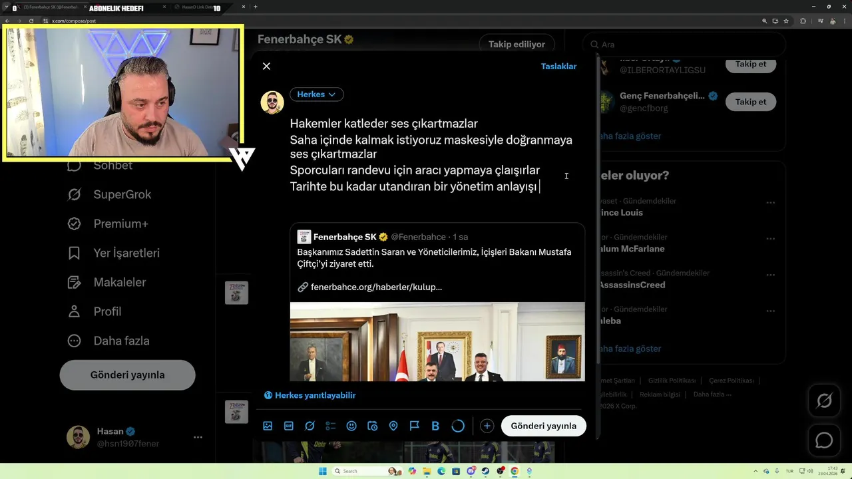Image resolution: width=852 pixels, height=479 pixels.
Task: Open SuperGrok in sidebar
Action: coord(109,194)
